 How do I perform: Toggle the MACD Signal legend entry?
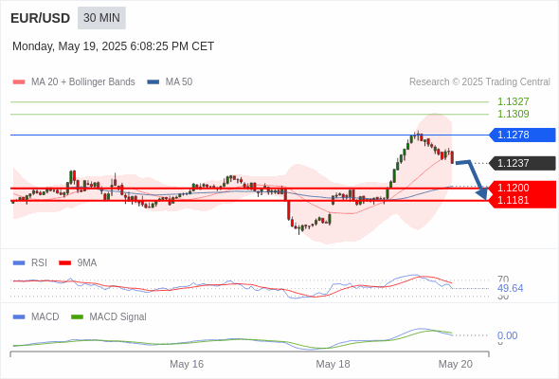(109, 316)
